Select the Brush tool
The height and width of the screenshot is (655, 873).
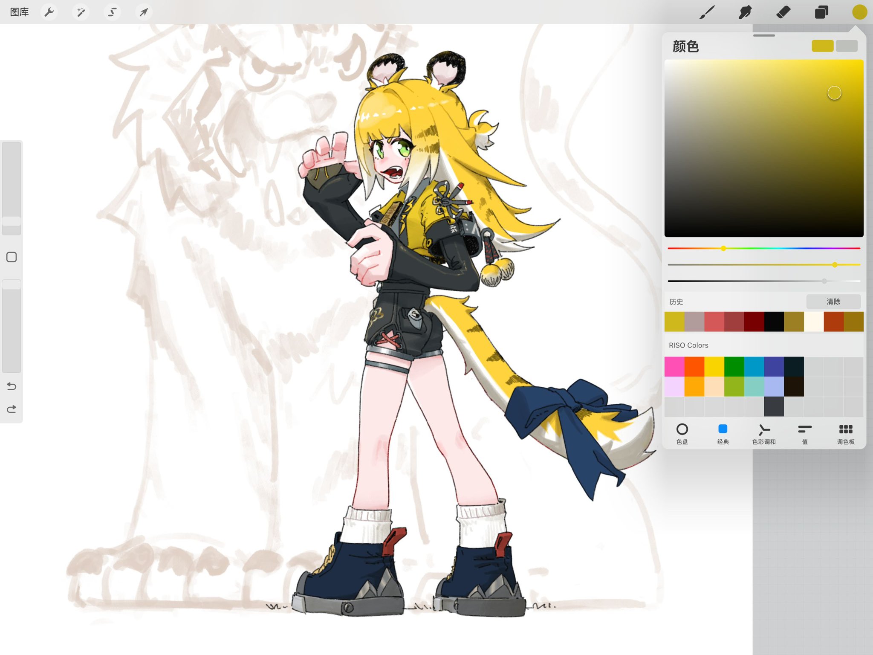[707, 12]
